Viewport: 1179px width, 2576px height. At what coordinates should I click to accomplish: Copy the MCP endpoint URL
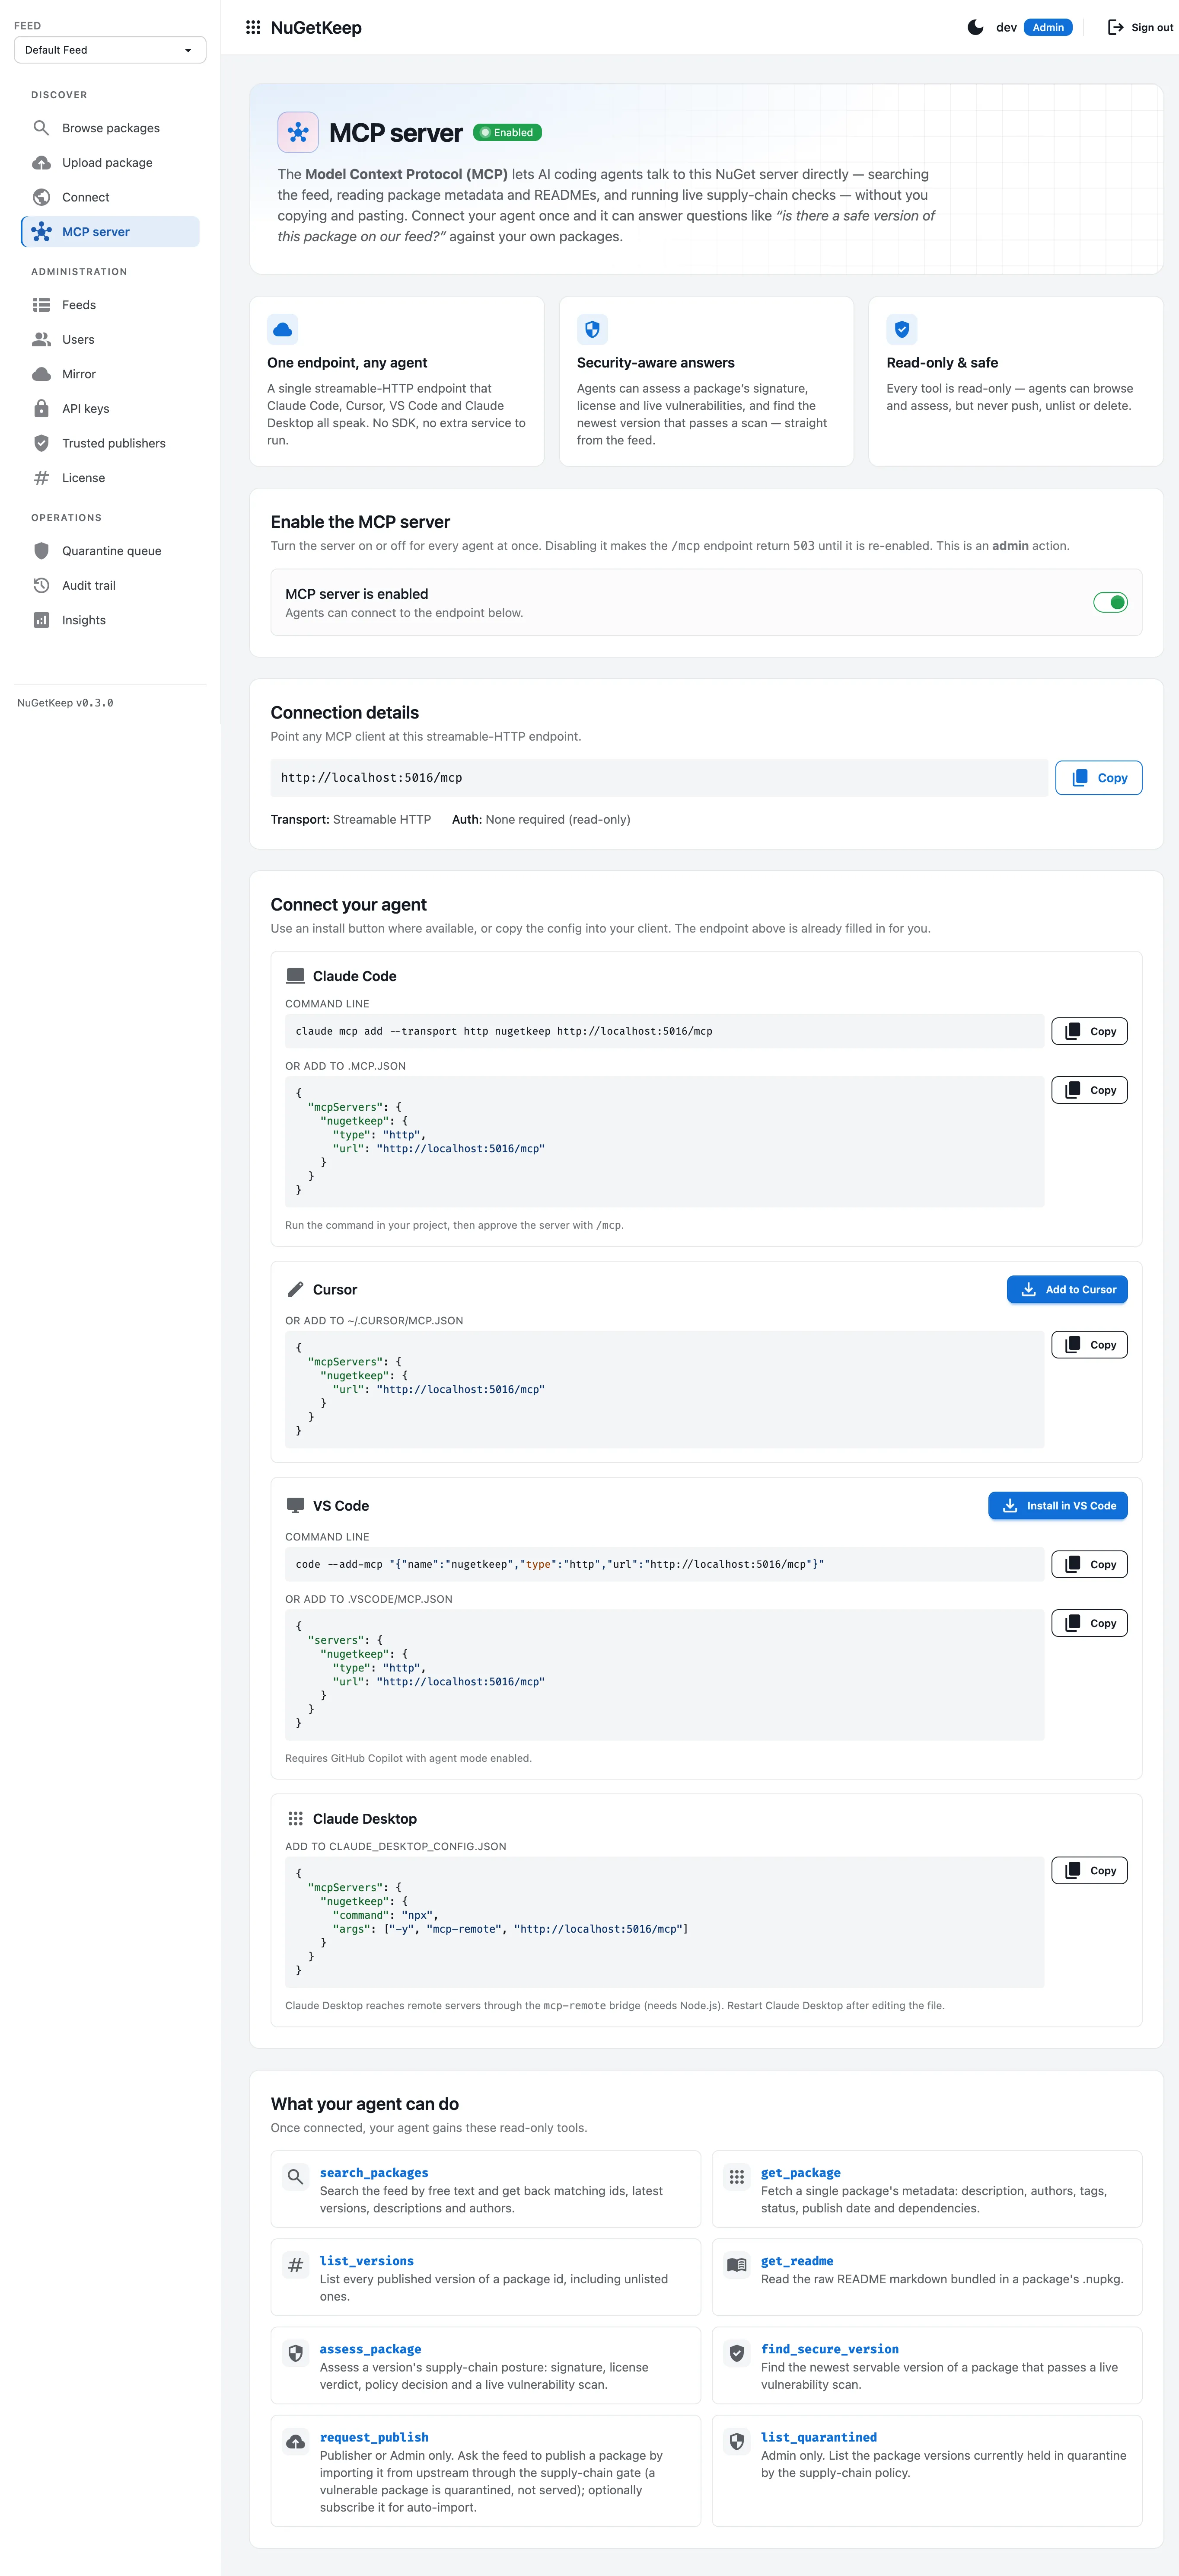tap(1098, 778)
